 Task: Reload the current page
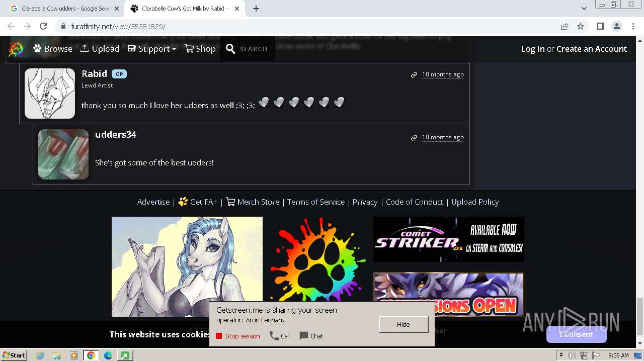coord(43,26)
